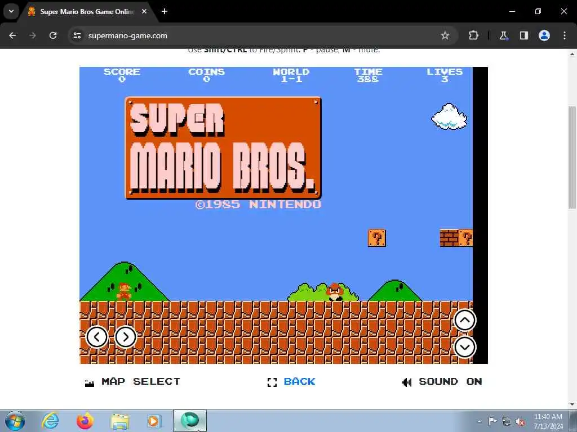Reload the Super Mario page
Image resolution: width=577 pixels, height=432 pixels.
53,35
